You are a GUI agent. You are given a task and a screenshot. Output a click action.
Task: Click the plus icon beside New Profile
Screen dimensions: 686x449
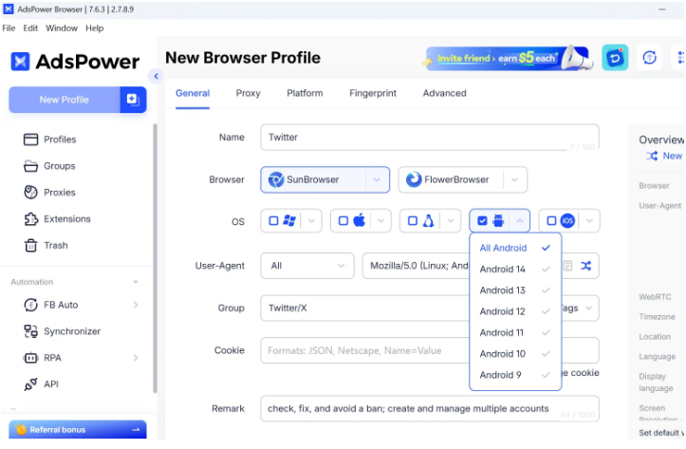[x=133, y=100]
